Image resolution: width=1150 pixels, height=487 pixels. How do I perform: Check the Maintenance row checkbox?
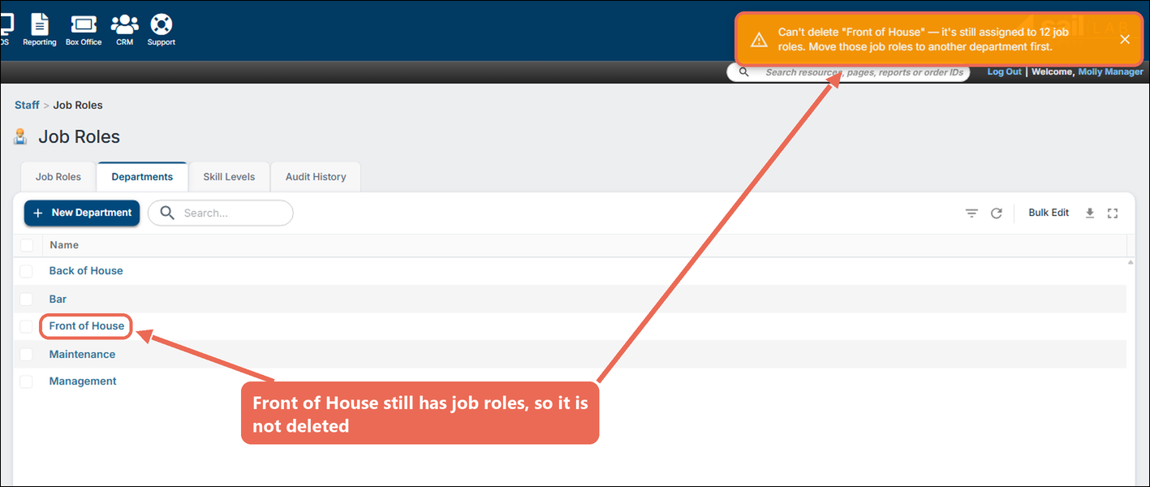click(x=27, y=355)
